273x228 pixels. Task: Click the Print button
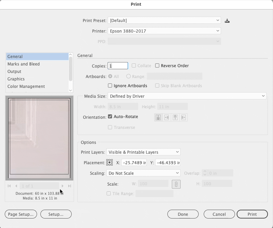pyautogui.click(x=252, y=214)
